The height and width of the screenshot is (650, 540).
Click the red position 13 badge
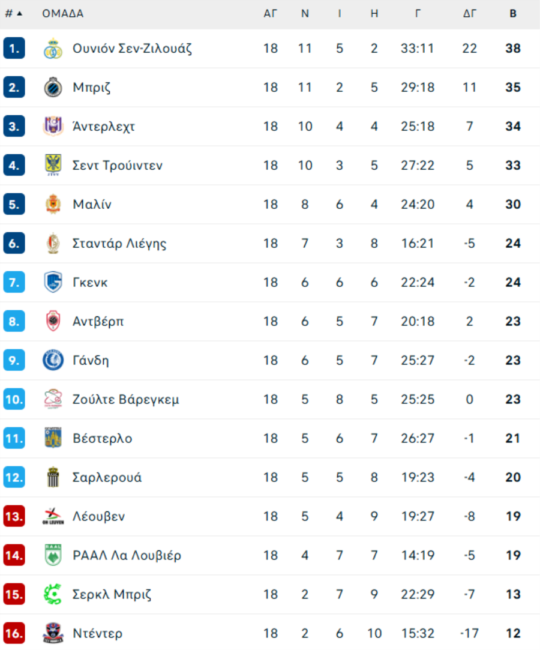coord(14,517)
